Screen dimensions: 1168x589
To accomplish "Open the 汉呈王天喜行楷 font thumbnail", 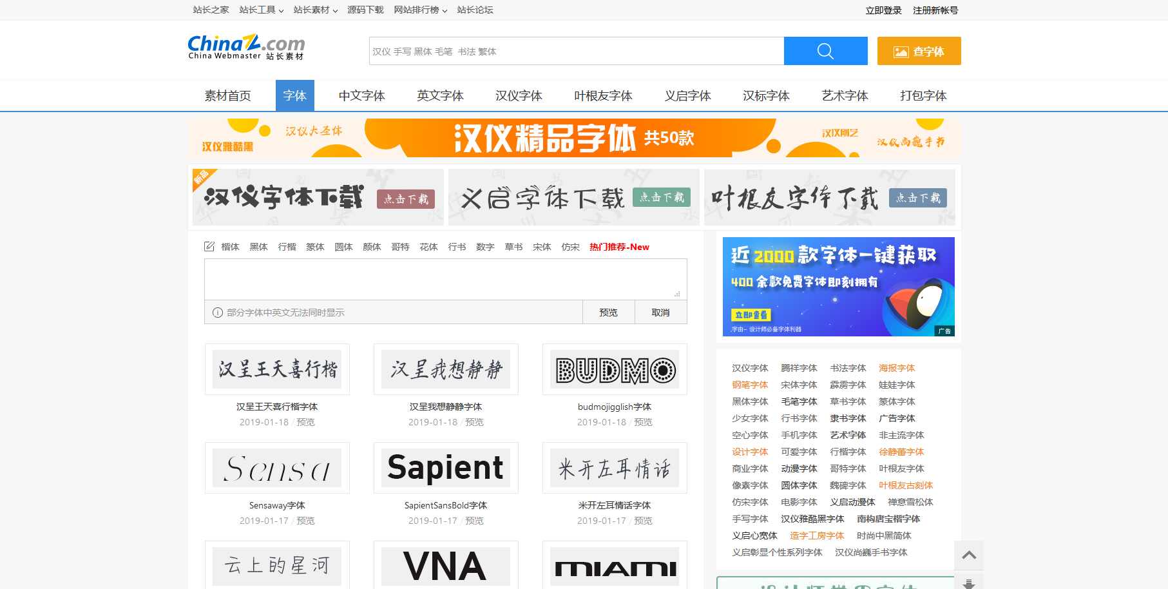I will (x=277, y=369).
